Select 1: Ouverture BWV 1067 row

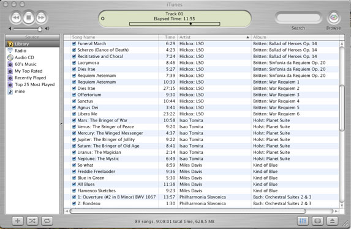point(202,197)
